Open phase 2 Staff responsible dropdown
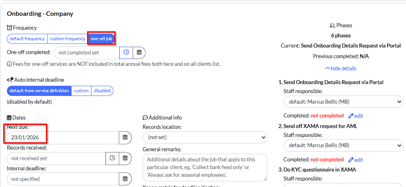The image size is (406, 187). pyautogui.click(x=343, y=146)
